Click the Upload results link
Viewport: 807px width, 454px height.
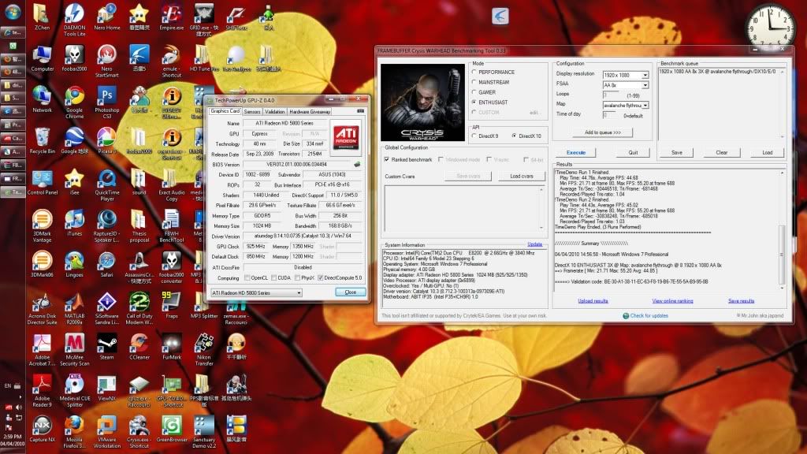click(x=593, y=301)
